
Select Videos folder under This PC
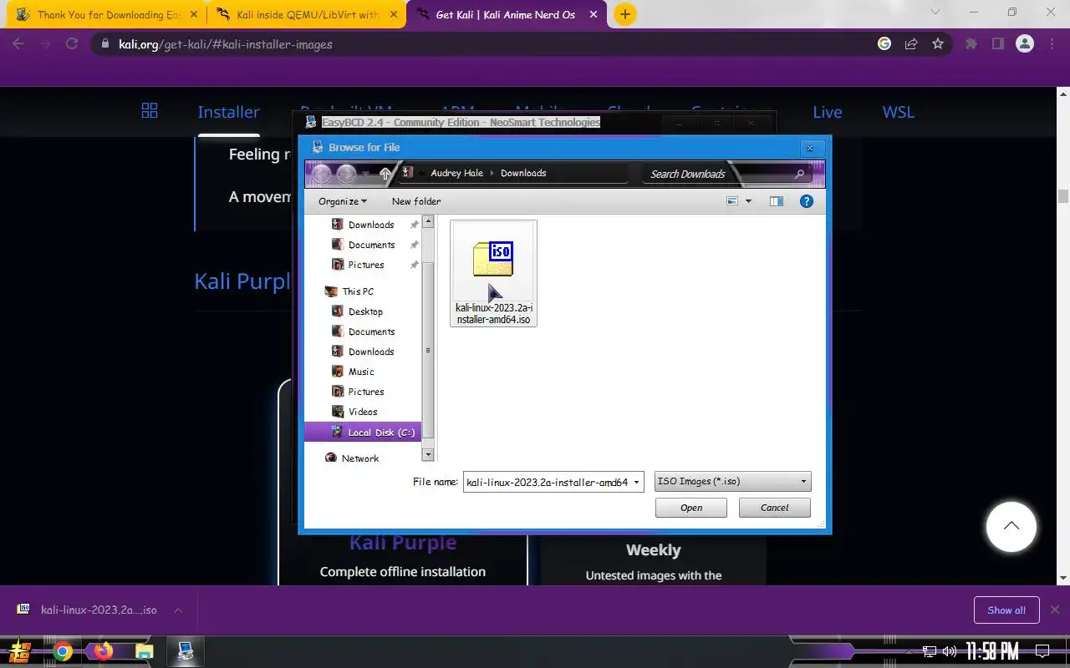pos(363,412)
